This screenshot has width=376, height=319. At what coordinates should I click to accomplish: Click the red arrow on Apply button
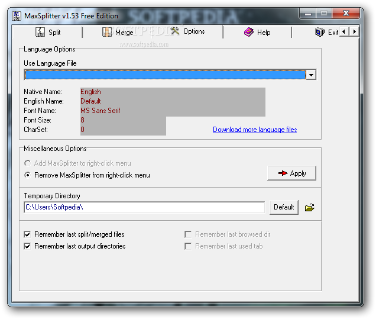point(283,173)
